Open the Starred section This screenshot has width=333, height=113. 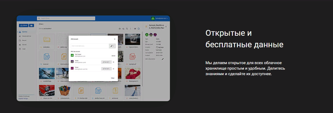24,45
